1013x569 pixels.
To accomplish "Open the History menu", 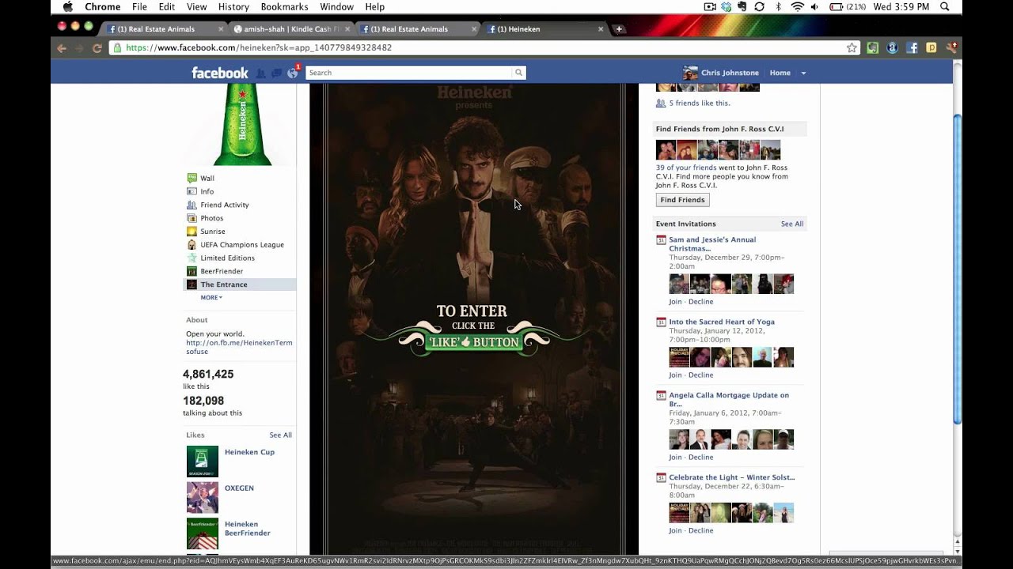I will click(233, 7).
